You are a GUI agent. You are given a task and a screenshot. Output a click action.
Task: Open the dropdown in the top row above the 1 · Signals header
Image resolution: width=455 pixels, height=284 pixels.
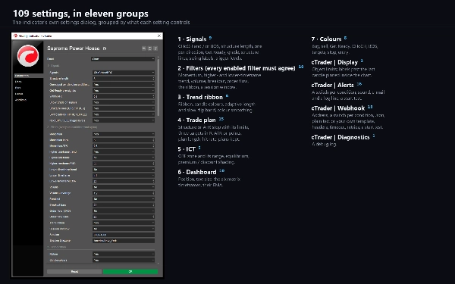(x=123, y=59)
